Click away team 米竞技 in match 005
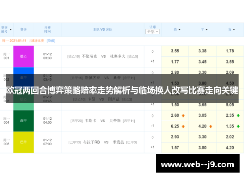 119,142
